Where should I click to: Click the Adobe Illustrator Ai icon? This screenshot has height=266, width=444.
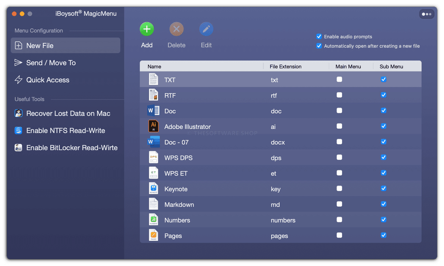coord(153,126)
